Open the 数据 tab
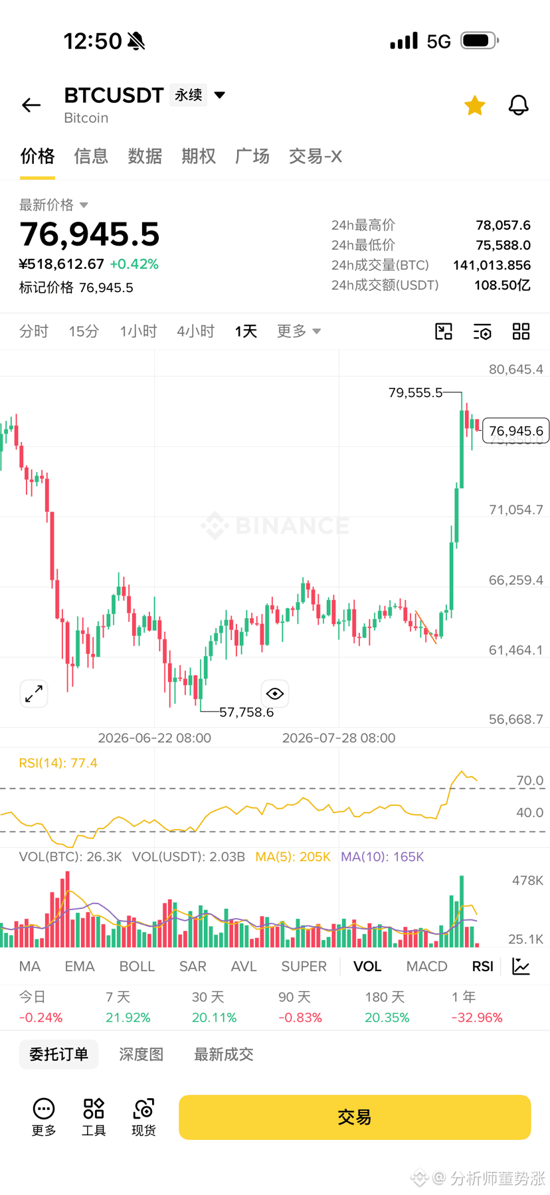This screenshot has height=1195, width=550. [145, 156]
